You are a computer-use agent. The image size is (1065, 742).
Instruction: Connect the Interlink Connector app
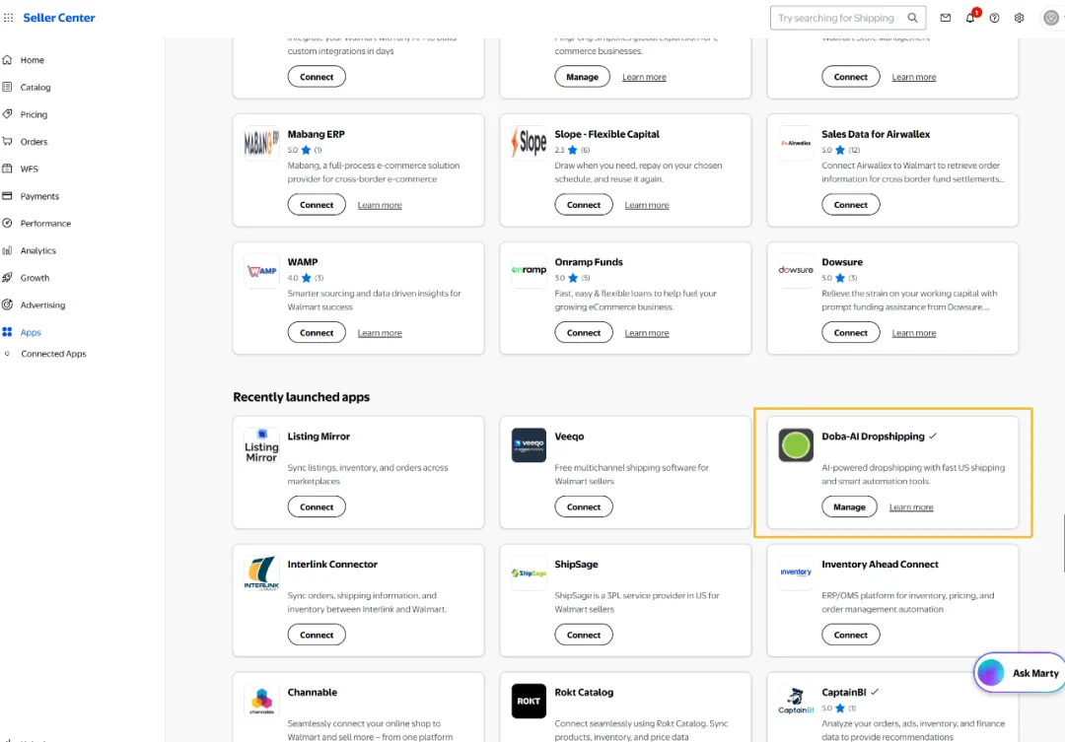click(317, 635)
